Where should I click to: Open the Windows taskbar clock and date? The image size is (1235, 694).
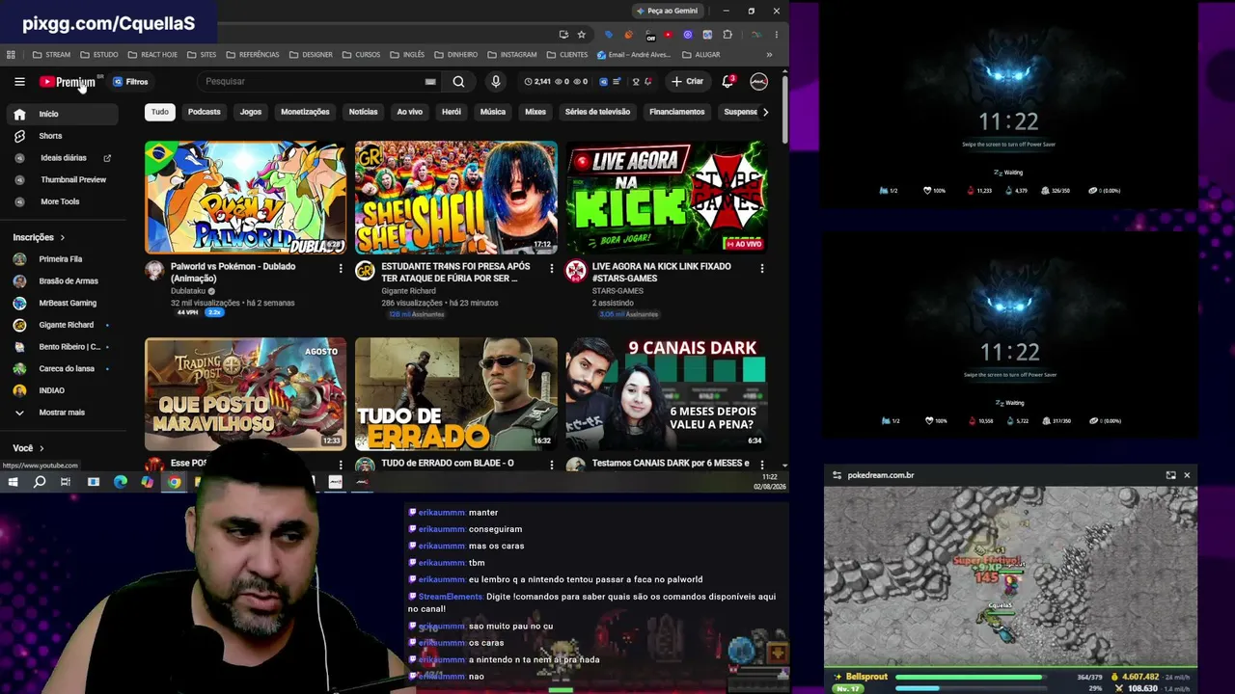tap(769, 482)
